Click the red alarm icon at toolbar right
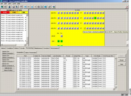Screen dimensions: 131x96 [x=127, y=7]
